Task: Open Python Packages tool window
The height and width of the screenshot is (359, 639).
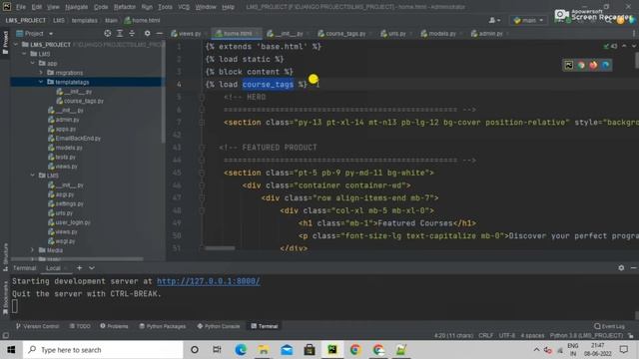Action: coord(162,326)
